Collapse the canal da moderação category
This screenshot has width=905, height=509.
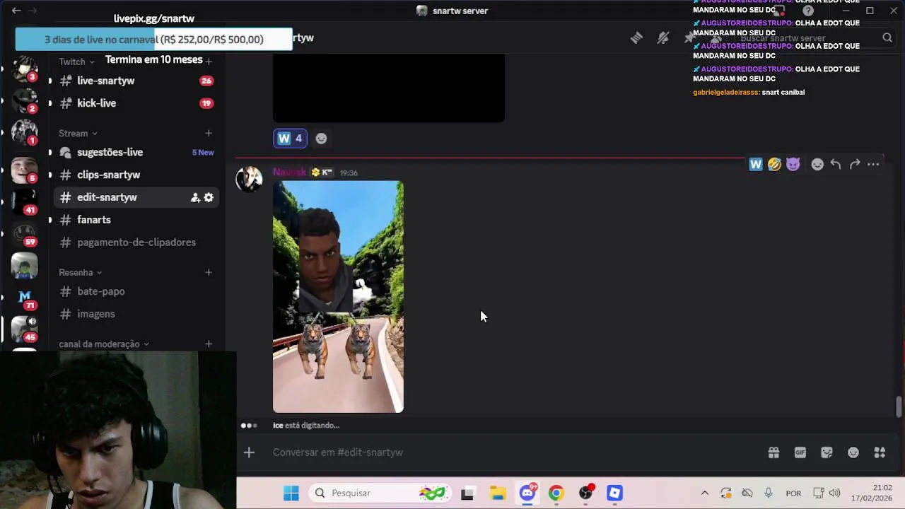[104, 344]
